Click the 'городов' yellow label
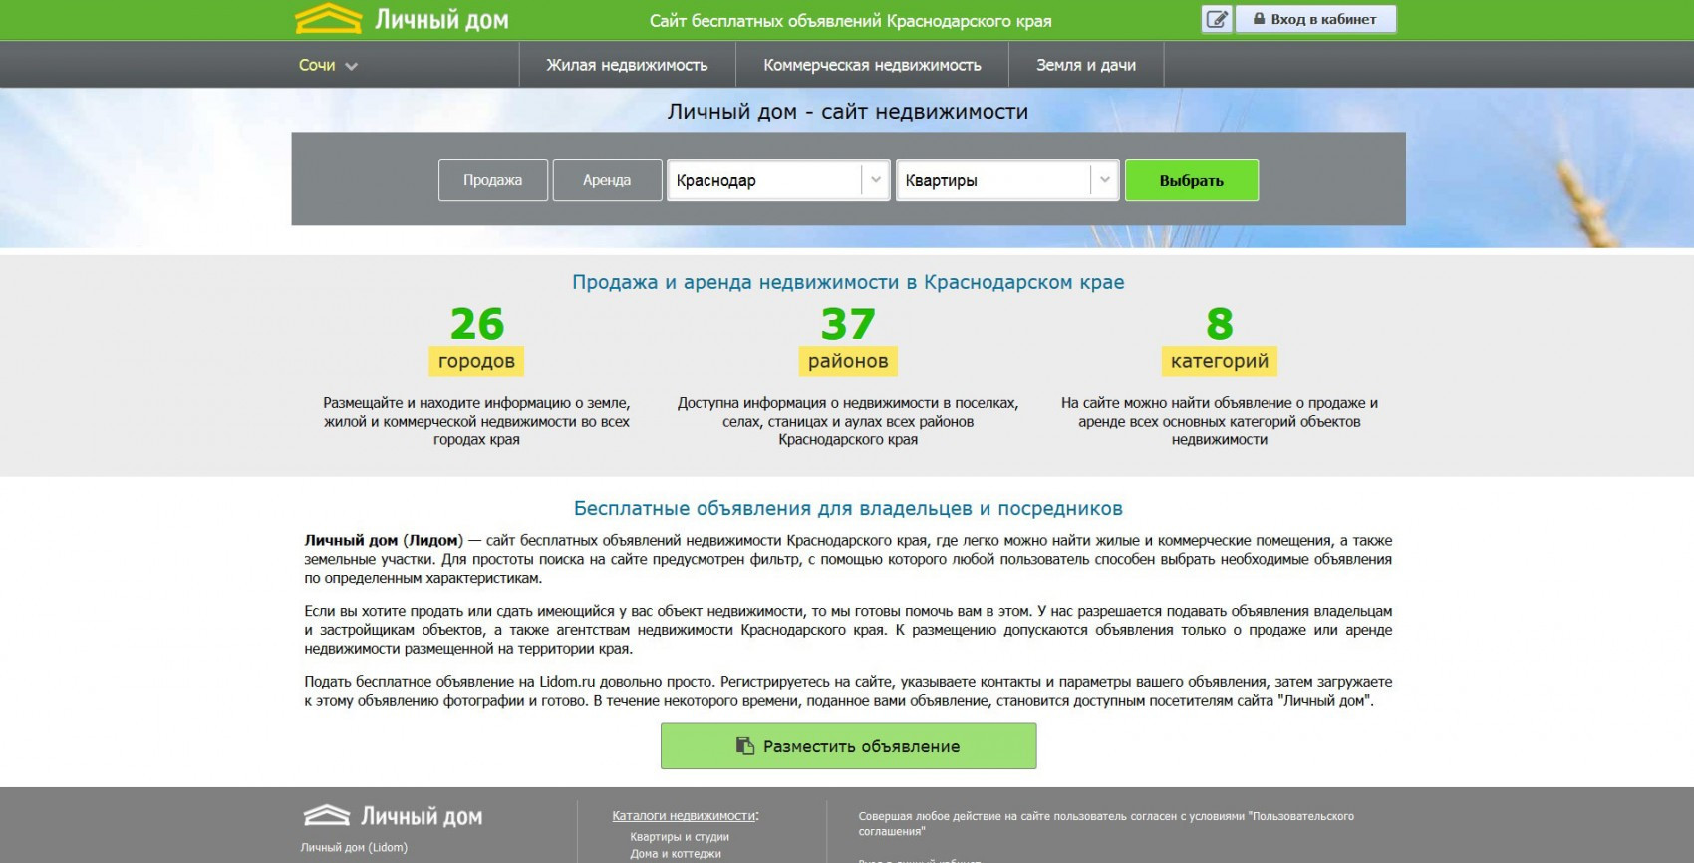 click(x=476, y=361)
